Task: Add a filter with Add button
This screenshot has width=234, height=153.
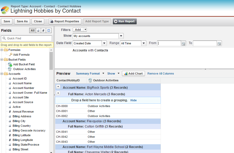Action: coord(78,30)
